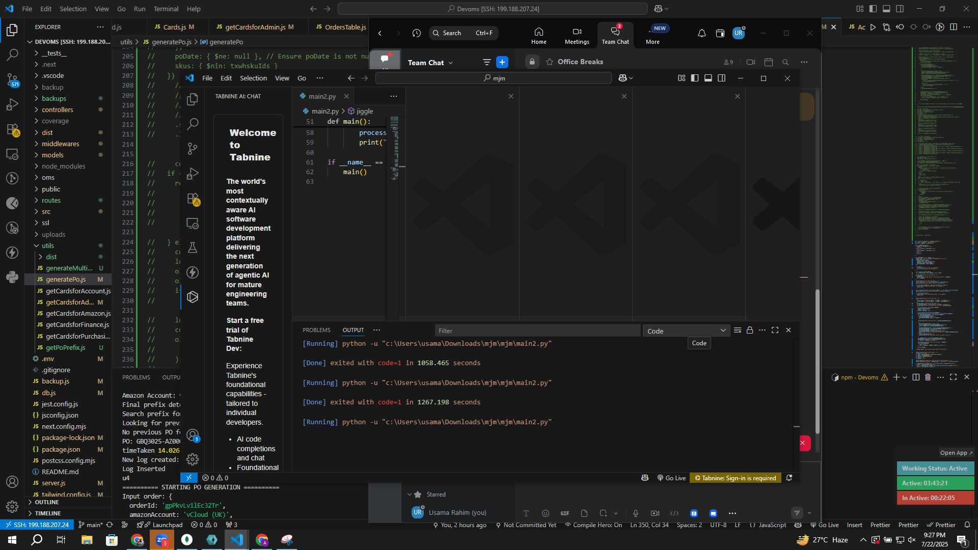Switch to PROBLEMS tab in mjm panel
This screenshot has width=978, height=550.
coord(316,331)
